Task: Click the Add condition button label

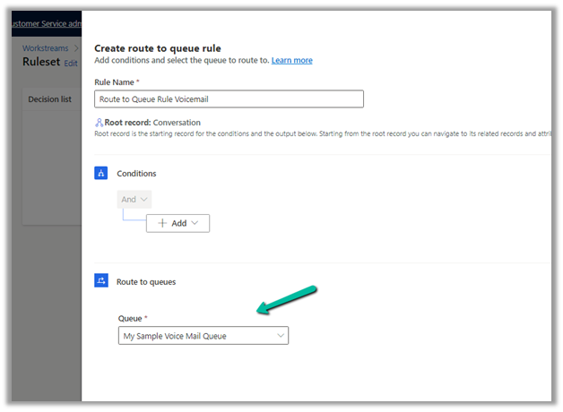Action: 179,223
